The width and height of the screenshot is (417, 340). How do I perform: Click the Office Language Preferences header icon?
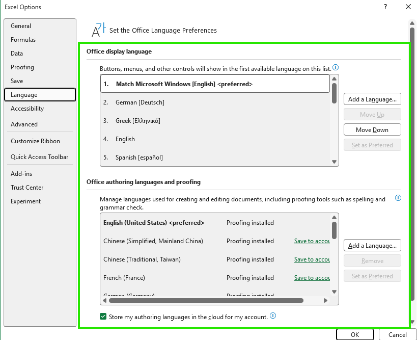(x=99, y=30)
